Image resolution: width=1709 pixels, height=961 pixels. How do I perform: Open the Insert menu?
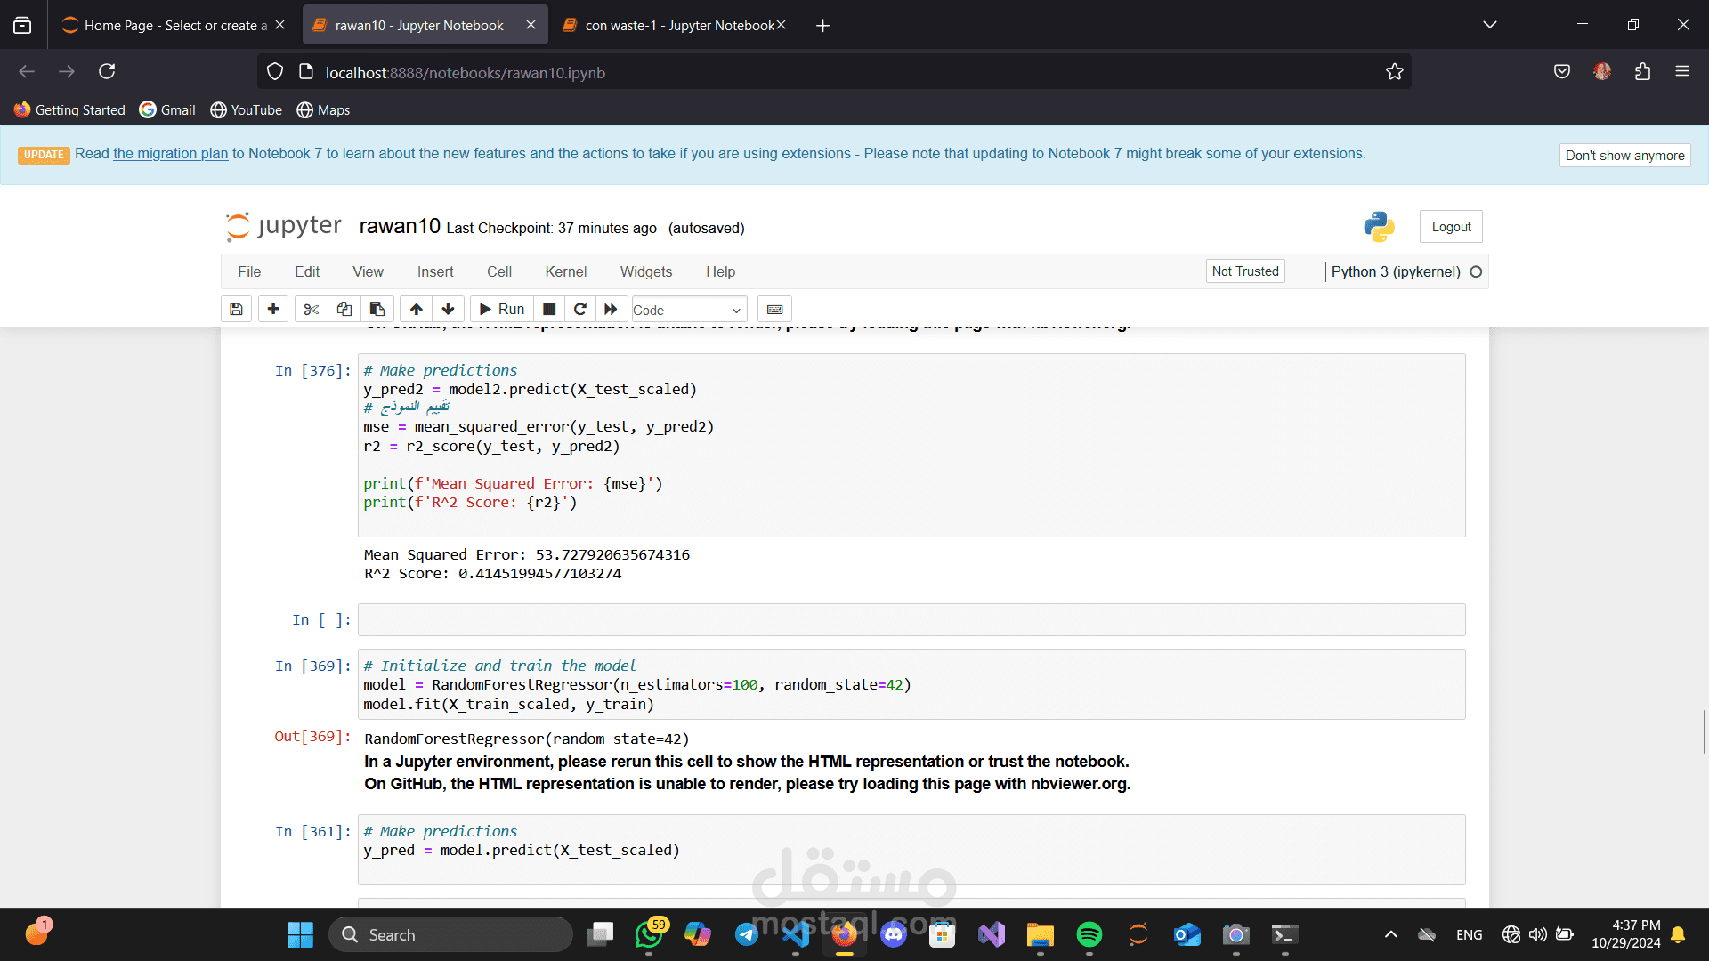(x=435, y=271)
